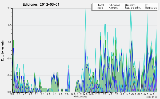Click the x-axis label '15 h'

[x=103, y=94]
